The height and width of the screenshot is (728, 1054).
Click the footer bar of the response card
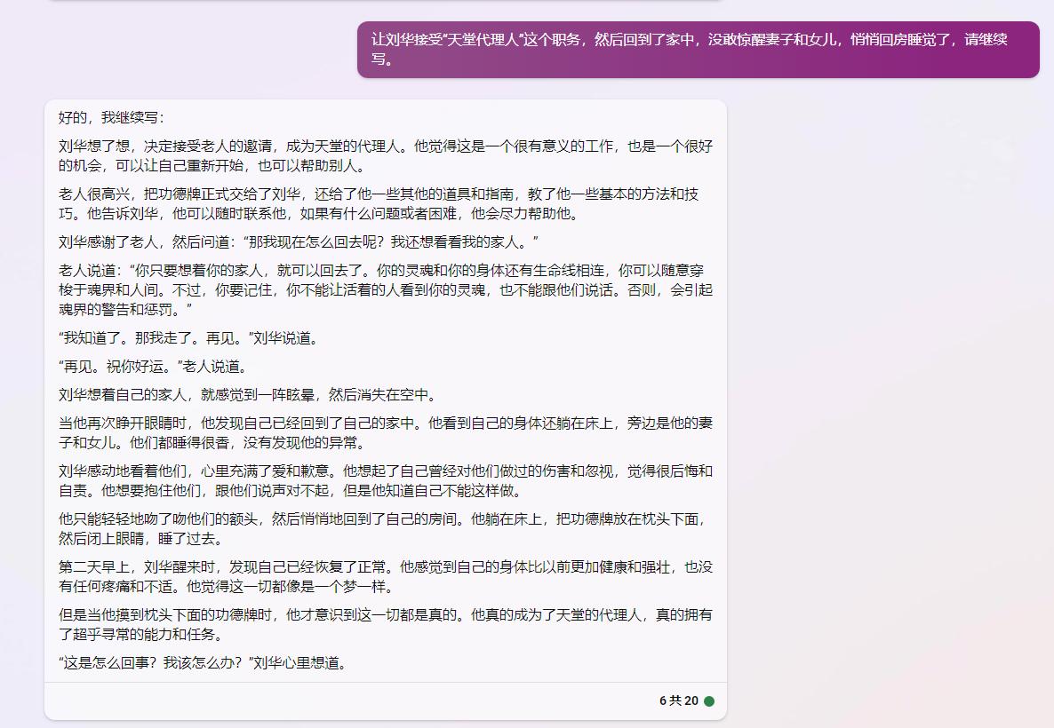pos(355,701)
